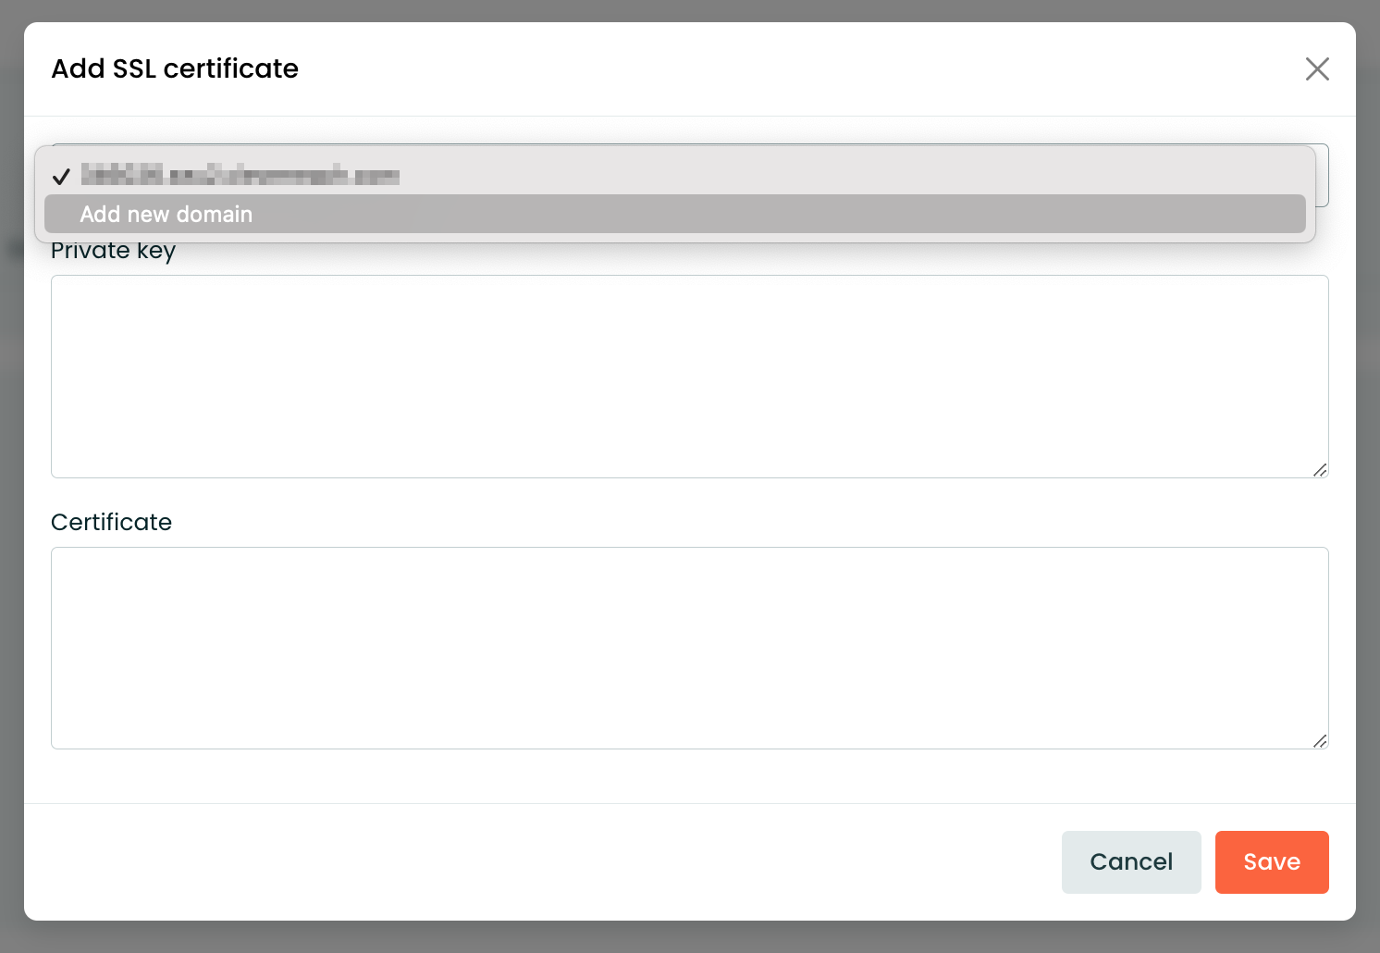Click the "Add SSL certificate" dialog title
Image resolution: width=1380 pixels, height=953 pixels.
pos(175,68)
